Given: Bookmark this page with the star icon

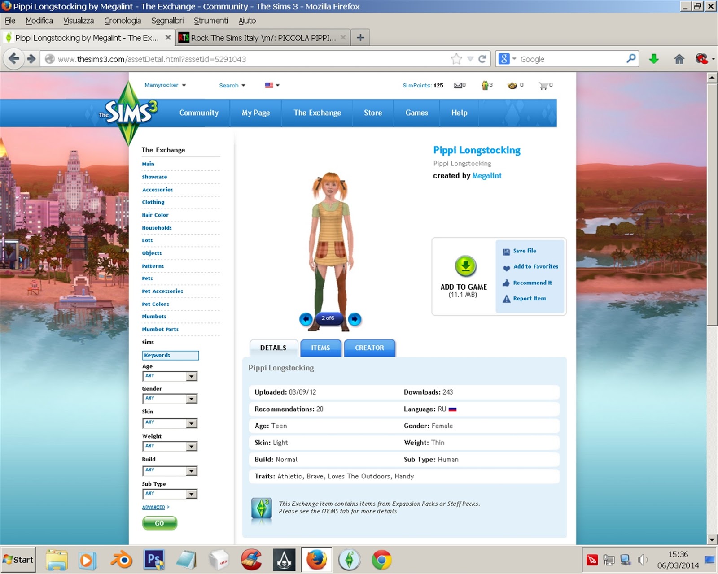Looking at the screenshot, I should coord(456,59).
